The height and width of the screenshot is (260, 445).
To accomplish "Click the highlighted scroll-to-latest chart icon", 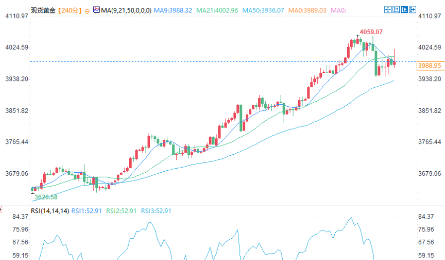I will (x=405, y=9).
